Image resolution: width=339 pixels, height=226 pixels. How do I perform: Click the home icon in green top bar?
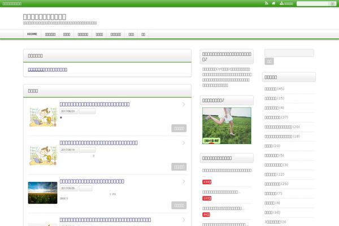pyautogui.click(x=273, y=3)
